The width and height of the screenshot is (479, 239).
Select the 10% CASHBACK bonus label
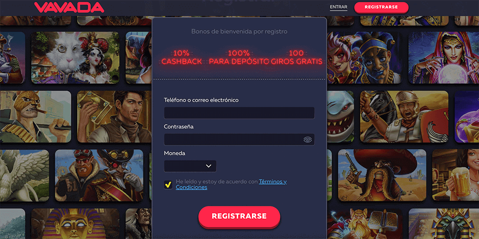click(182, 57)
